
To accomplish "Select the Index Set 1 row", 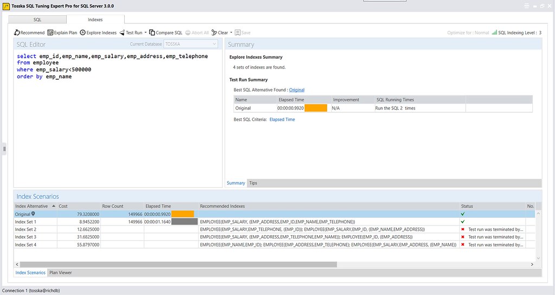I will click(x=275, y=222).
